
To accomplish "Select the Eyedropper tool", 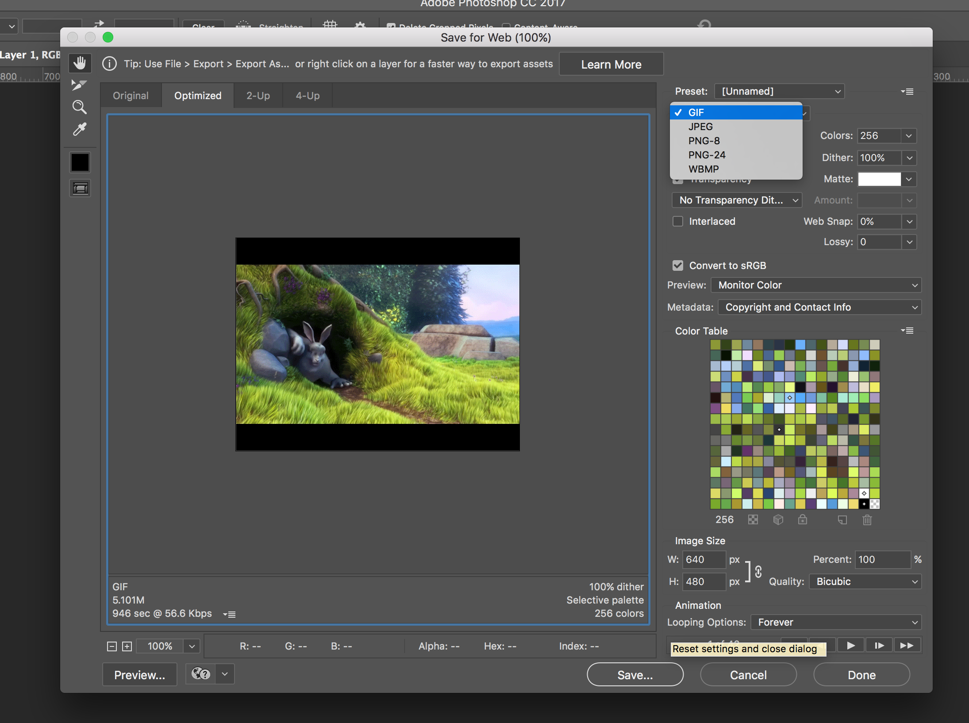I will 80,129.
